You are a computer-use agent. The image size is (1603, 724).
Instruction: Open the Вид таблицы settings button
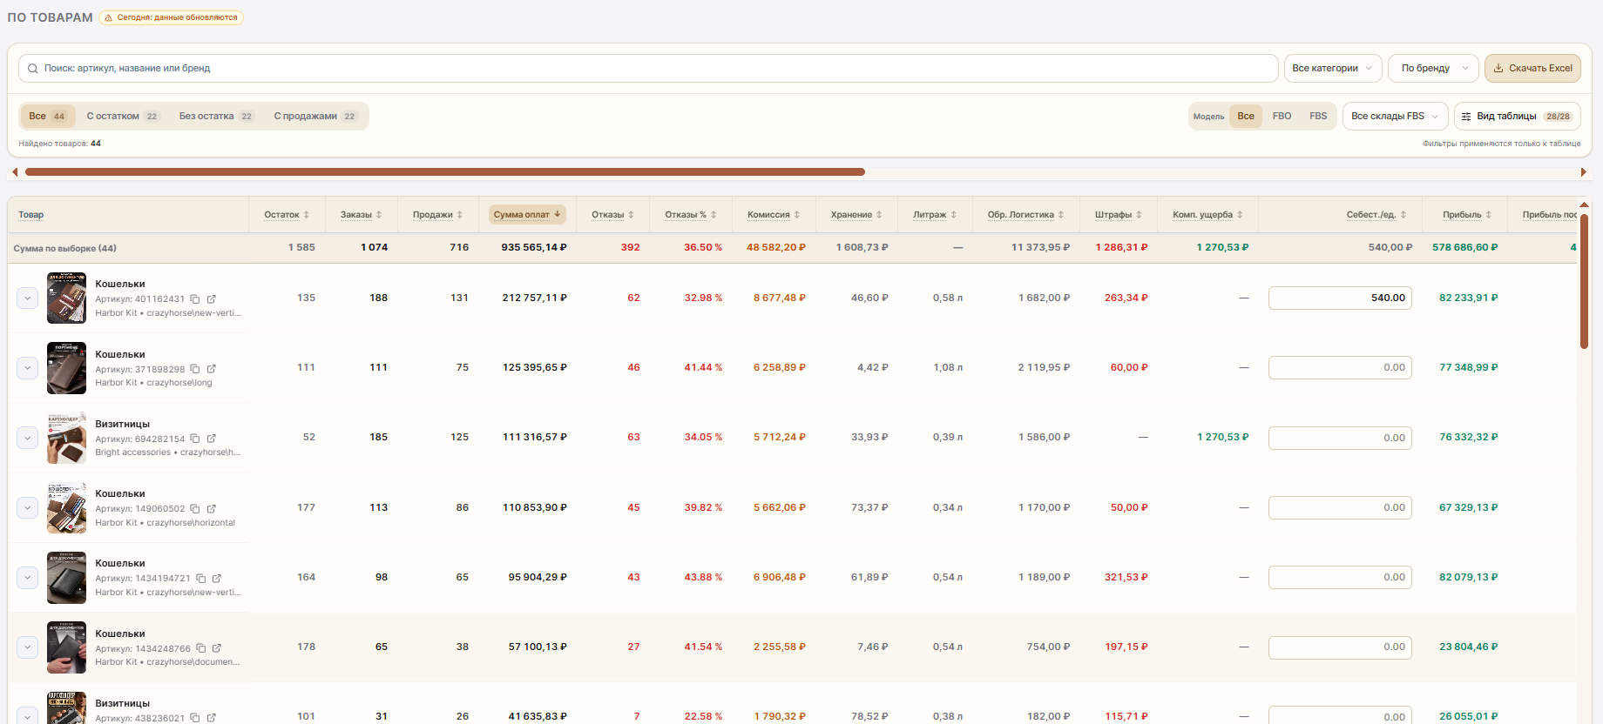tap(1518, 117)
